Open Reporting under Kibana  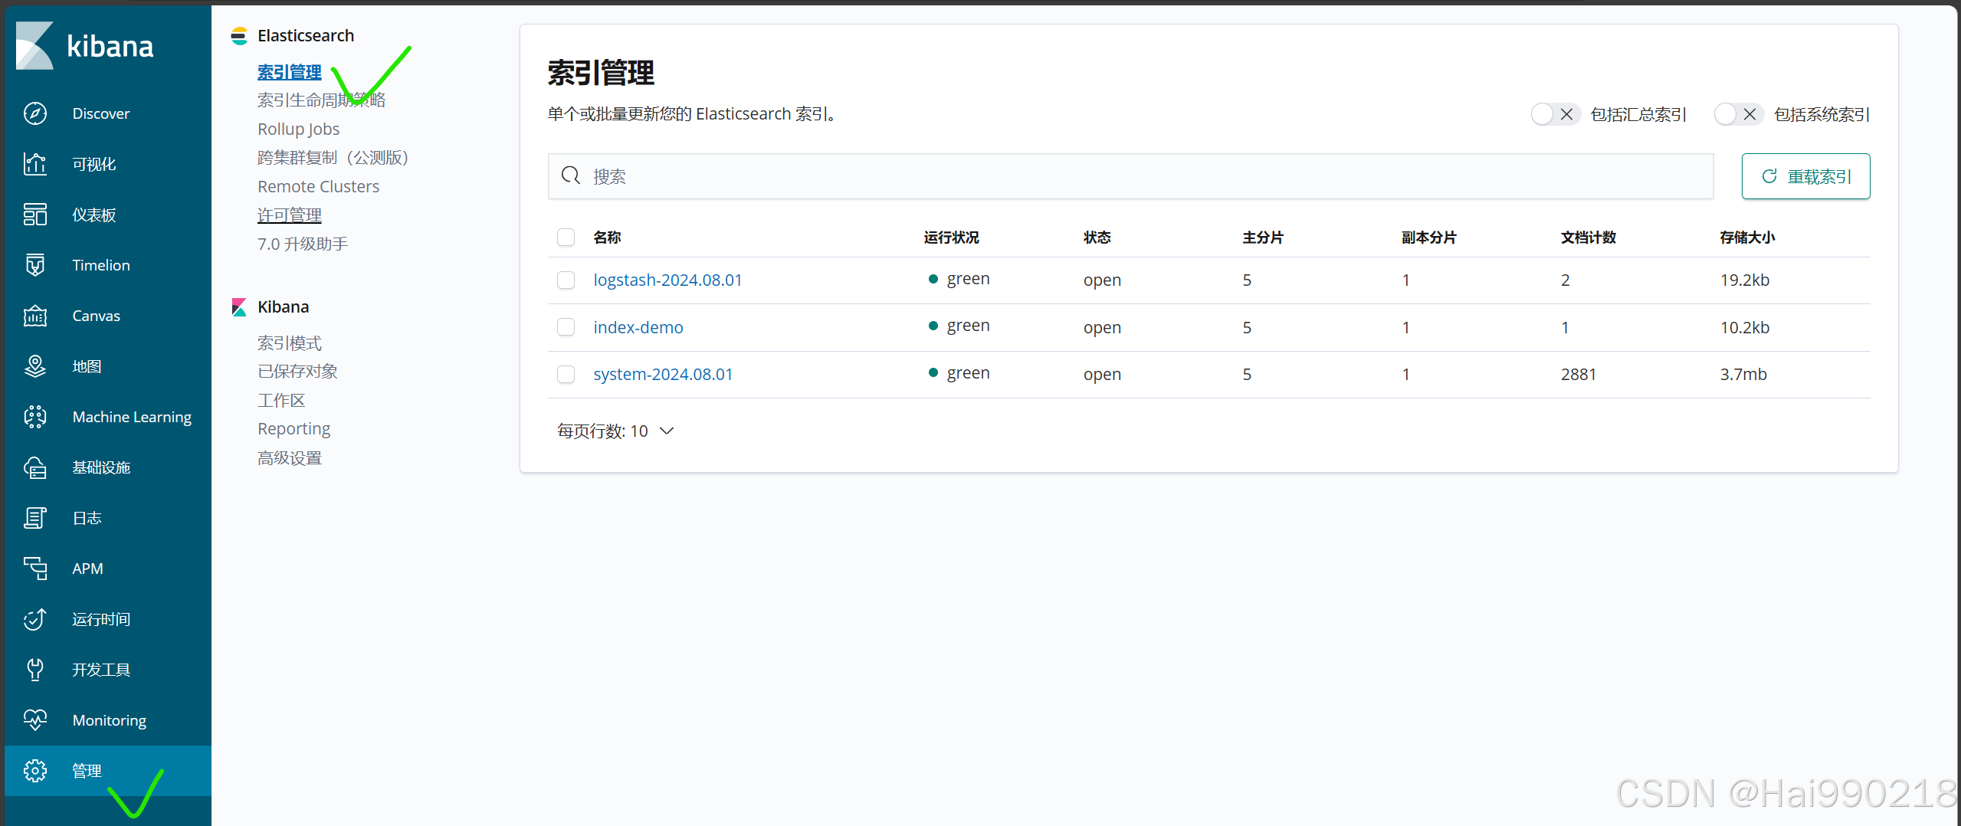tap(294, 429)
